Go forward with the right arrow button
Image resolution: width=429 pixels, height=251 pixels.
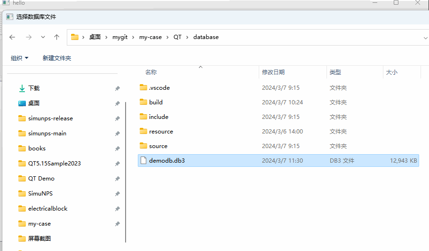pyautogui.click(x=28, y=37)
